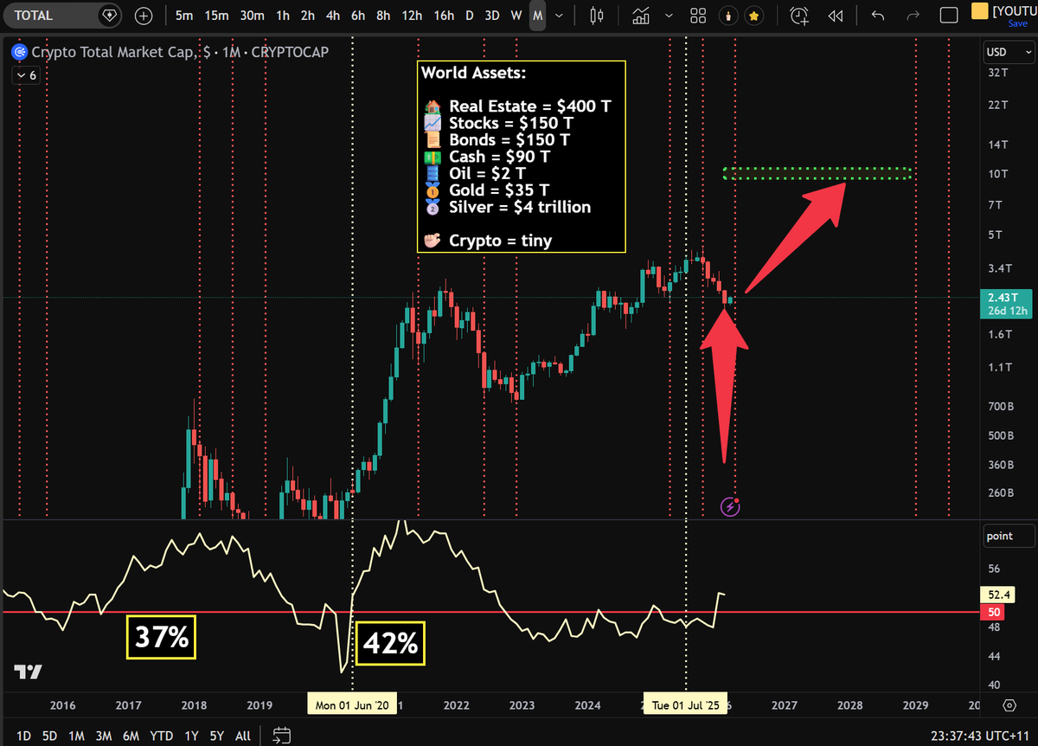The width and height of the screenshot is (1038, 746).
Task: Create an alert with the clock-plus icon
Action: pos(798,15)
